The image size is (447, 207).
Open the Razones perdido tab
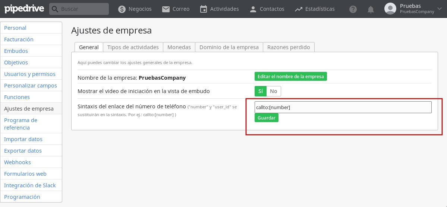tap(289, 47)
